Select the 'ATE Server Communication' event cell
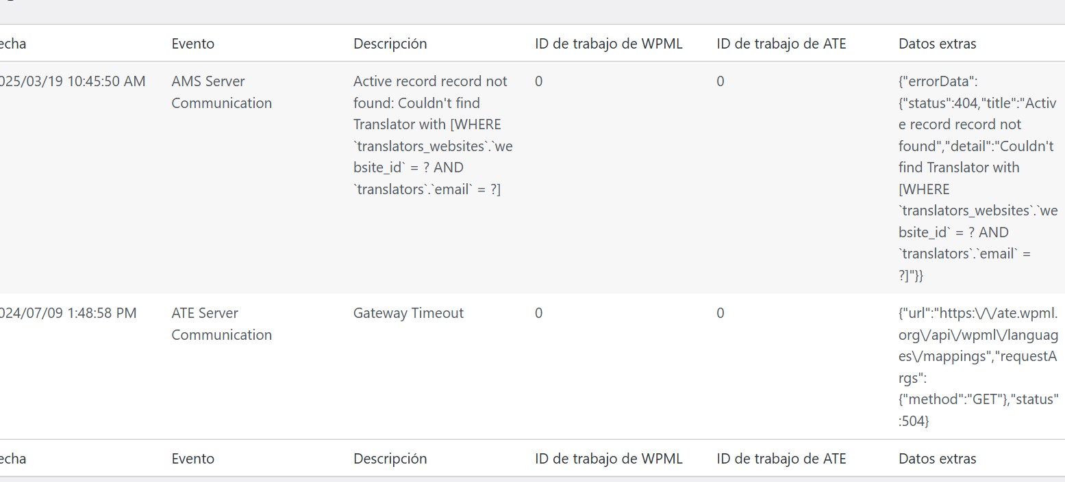 (x=221, y=324)
